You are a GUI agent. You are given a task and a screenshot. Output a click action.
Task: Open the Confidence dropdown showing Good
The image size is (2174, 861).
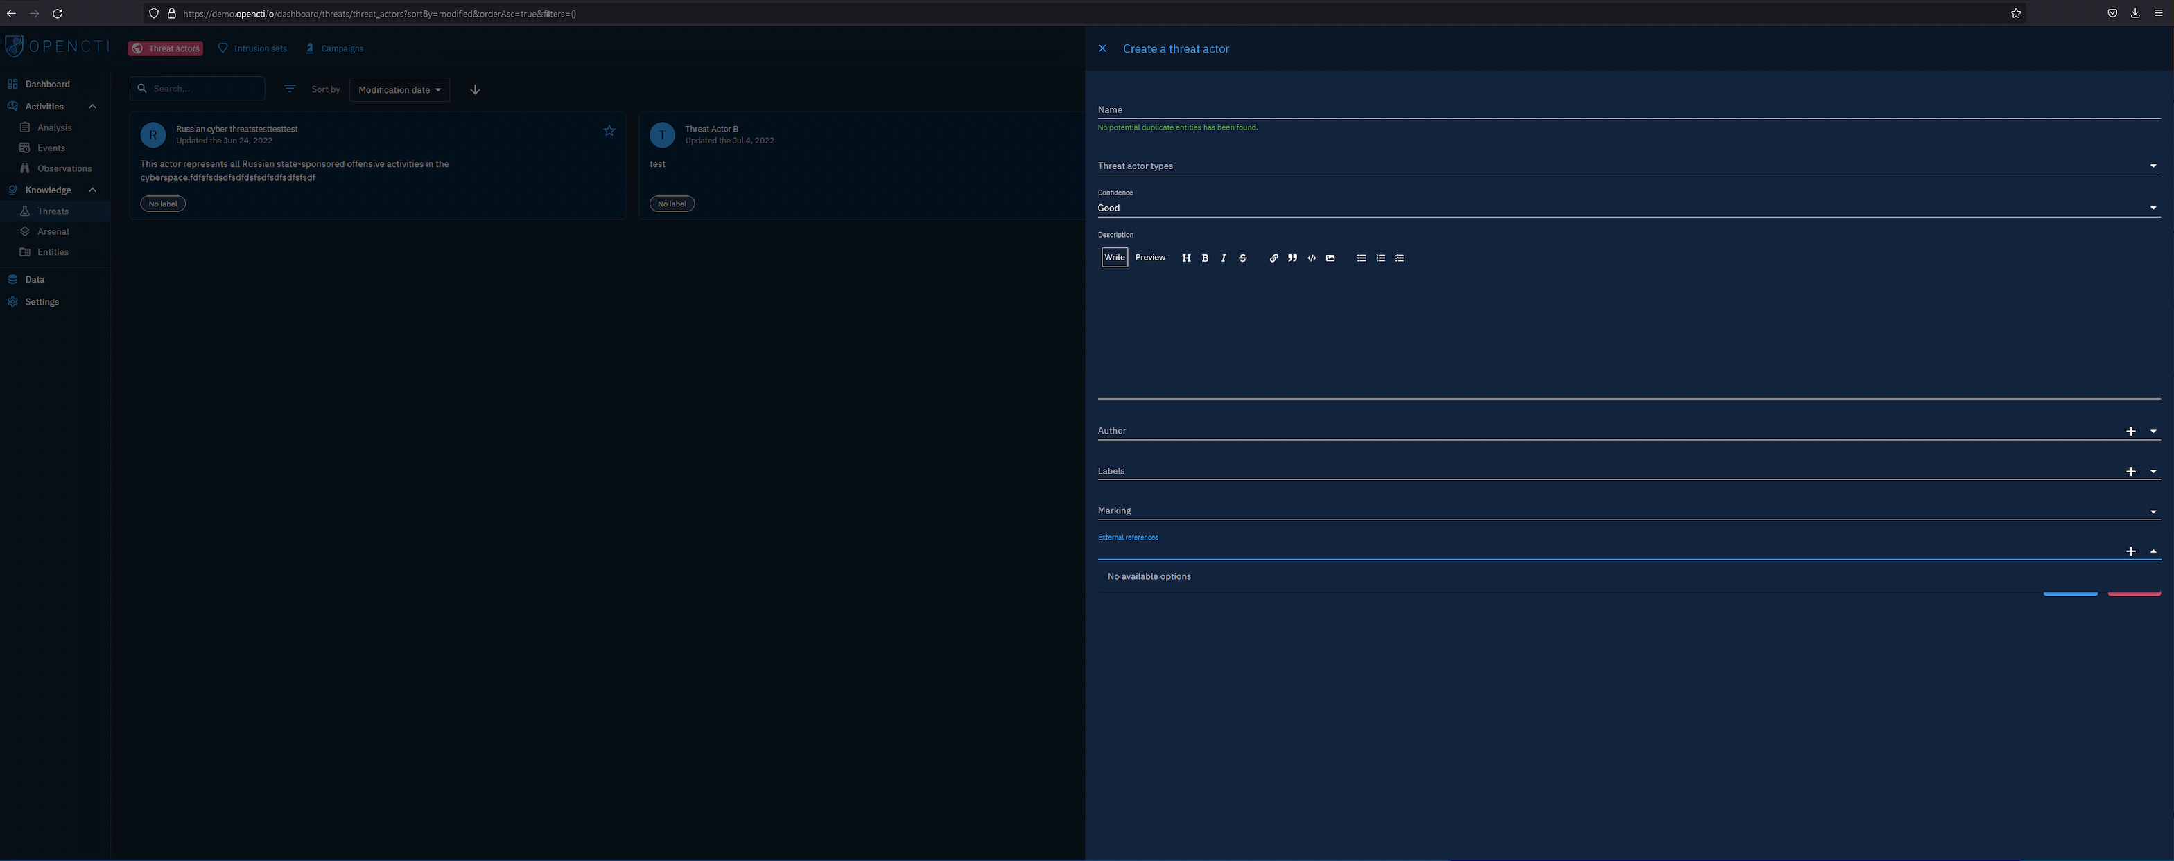click(x=2153, y=206)
